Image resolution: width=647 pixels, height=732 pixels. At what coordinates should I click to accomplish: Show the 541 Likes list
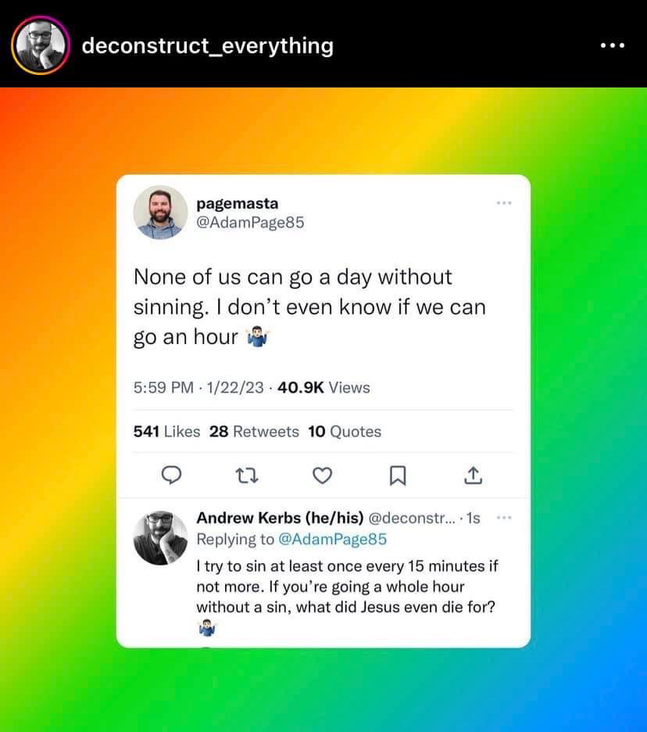pyautogui.click(x=166, y=432)
